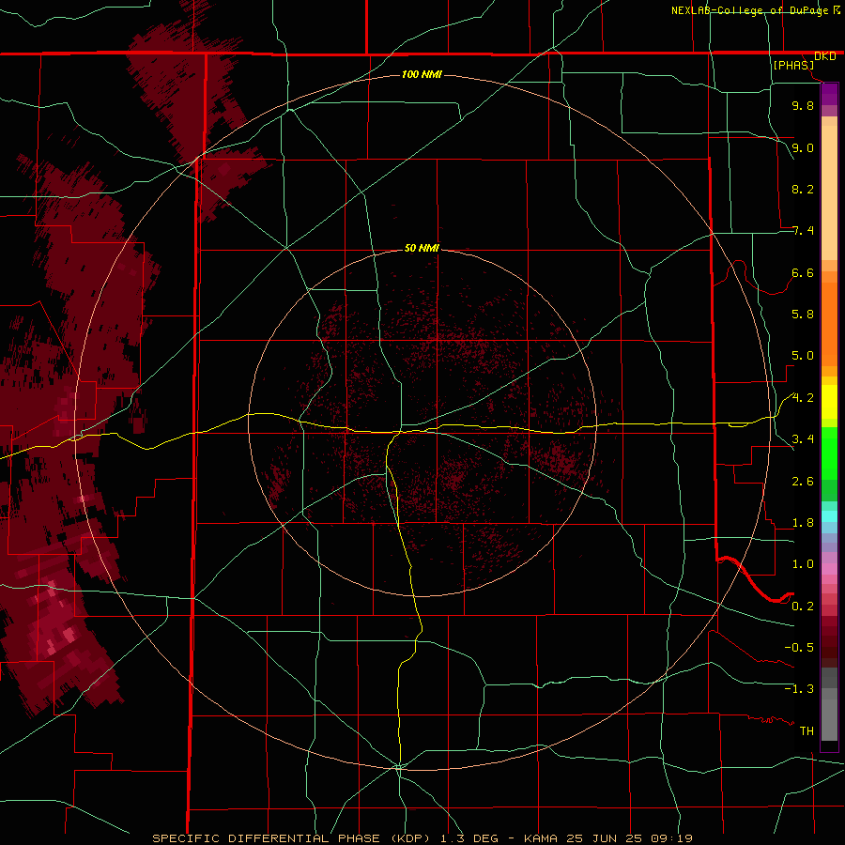
Task: Click the 25 JUN 25 date text
Action: tap(604, 838)
